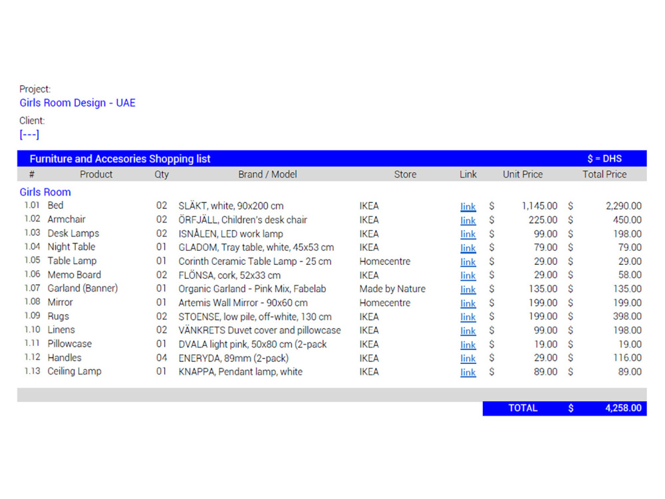Select the Artemis Wall Mirror - 90x60 cm cell
This screenshot has height=499, width=665.
pyautogui.click(x=243, y=303)
